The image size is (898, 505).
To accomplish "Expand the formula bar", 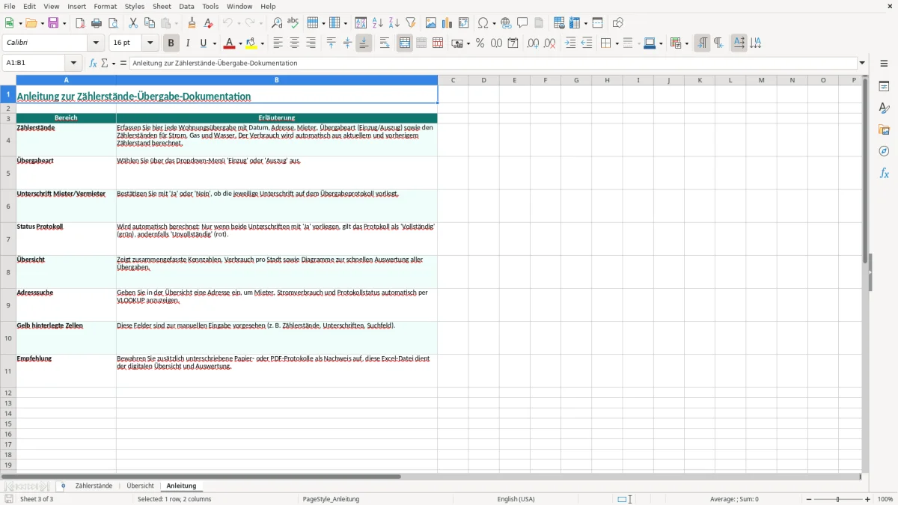I will [x=862, y=64].
